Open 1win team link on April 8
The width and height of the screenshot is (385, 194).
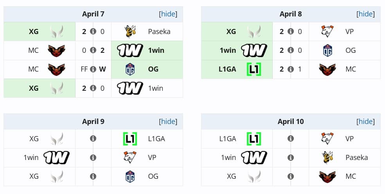[x=227, y=50]
